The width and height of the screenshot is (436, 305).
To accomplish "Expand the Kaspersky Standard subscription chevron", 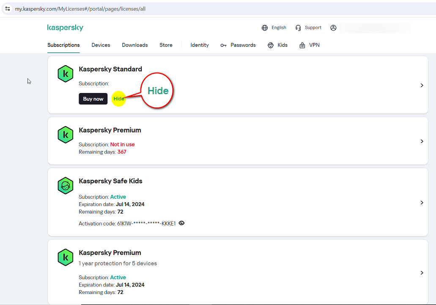I will point(422,85).
